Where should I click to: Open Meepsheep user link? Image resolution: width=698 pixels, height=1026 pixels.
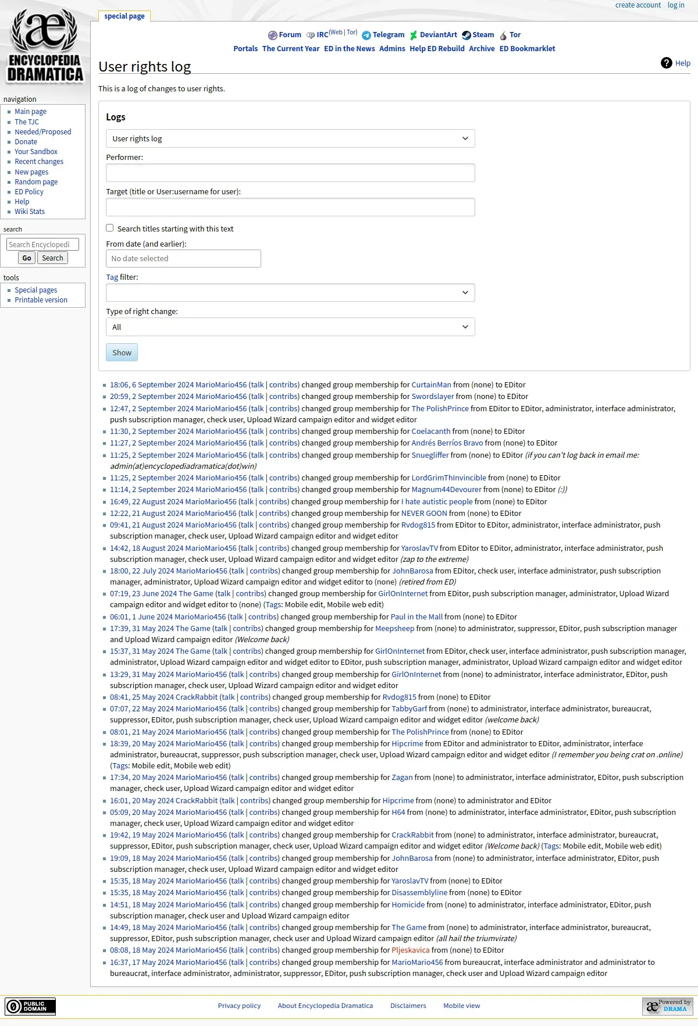click(x=395, y=629)
